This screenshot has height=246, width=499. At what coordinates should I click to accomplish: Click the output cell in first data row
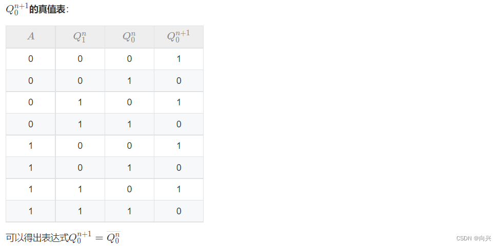pos(178,59)
